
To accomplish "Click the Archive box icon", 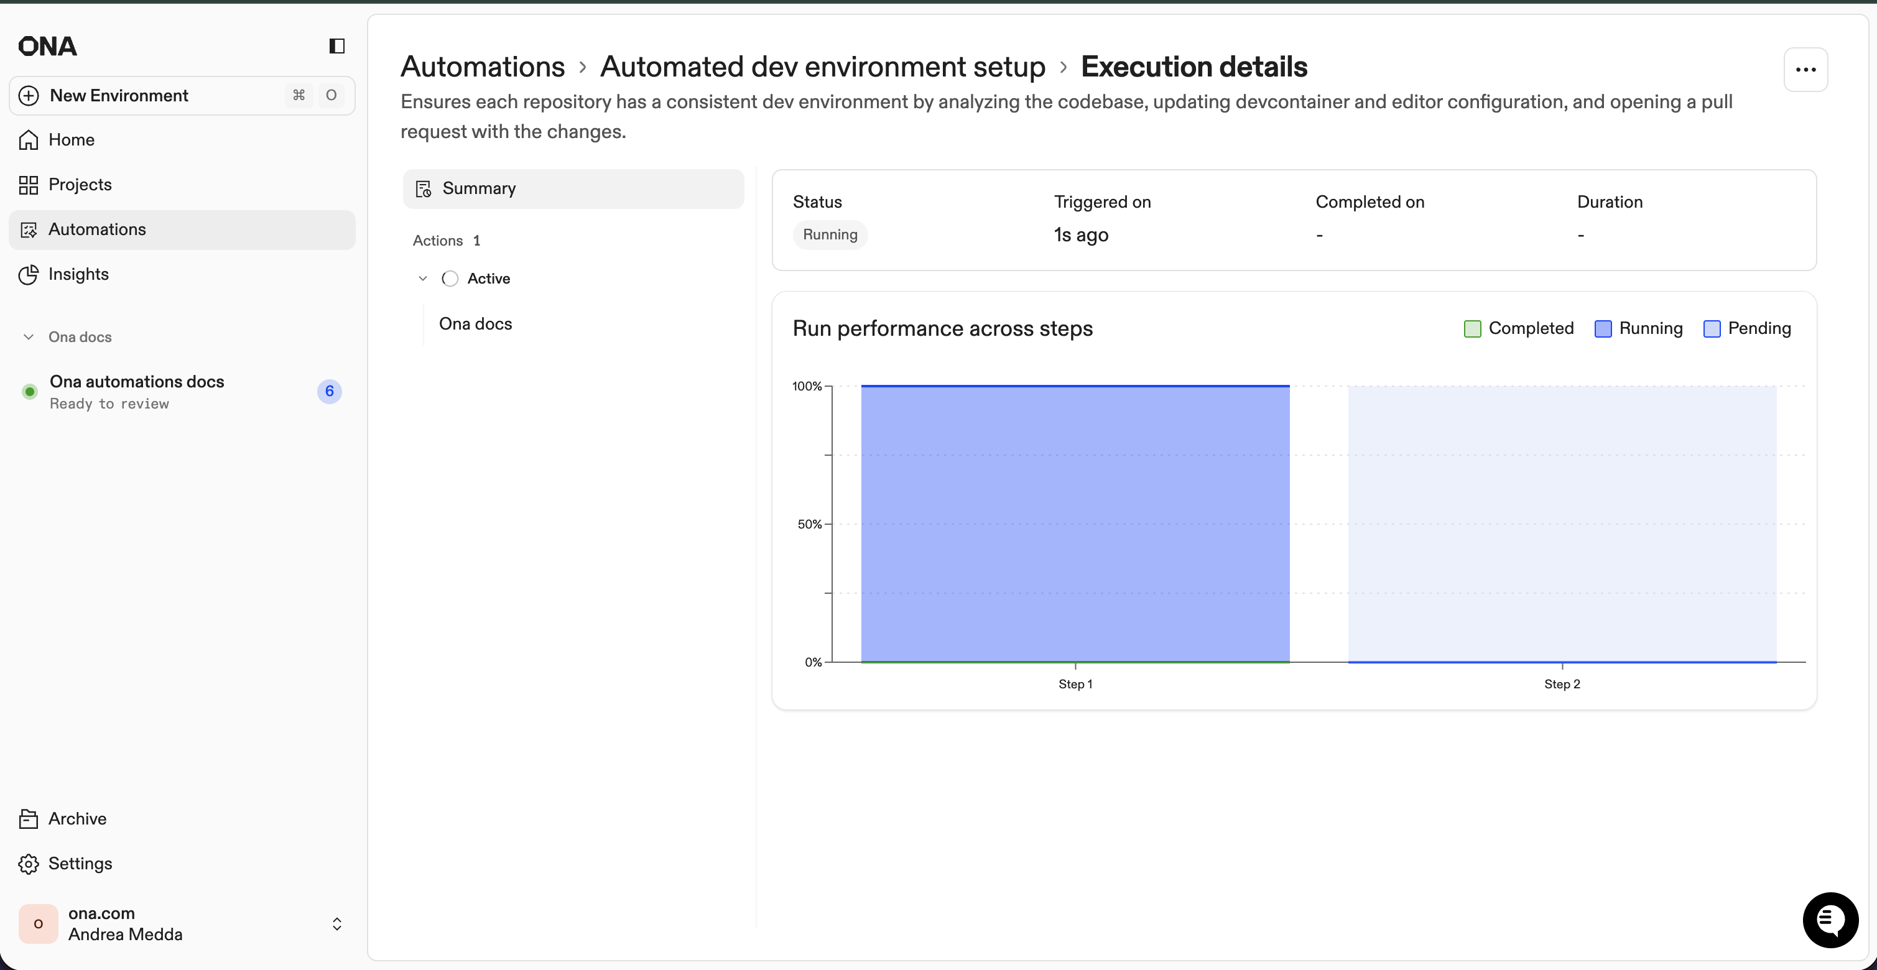I will (29, 818).
